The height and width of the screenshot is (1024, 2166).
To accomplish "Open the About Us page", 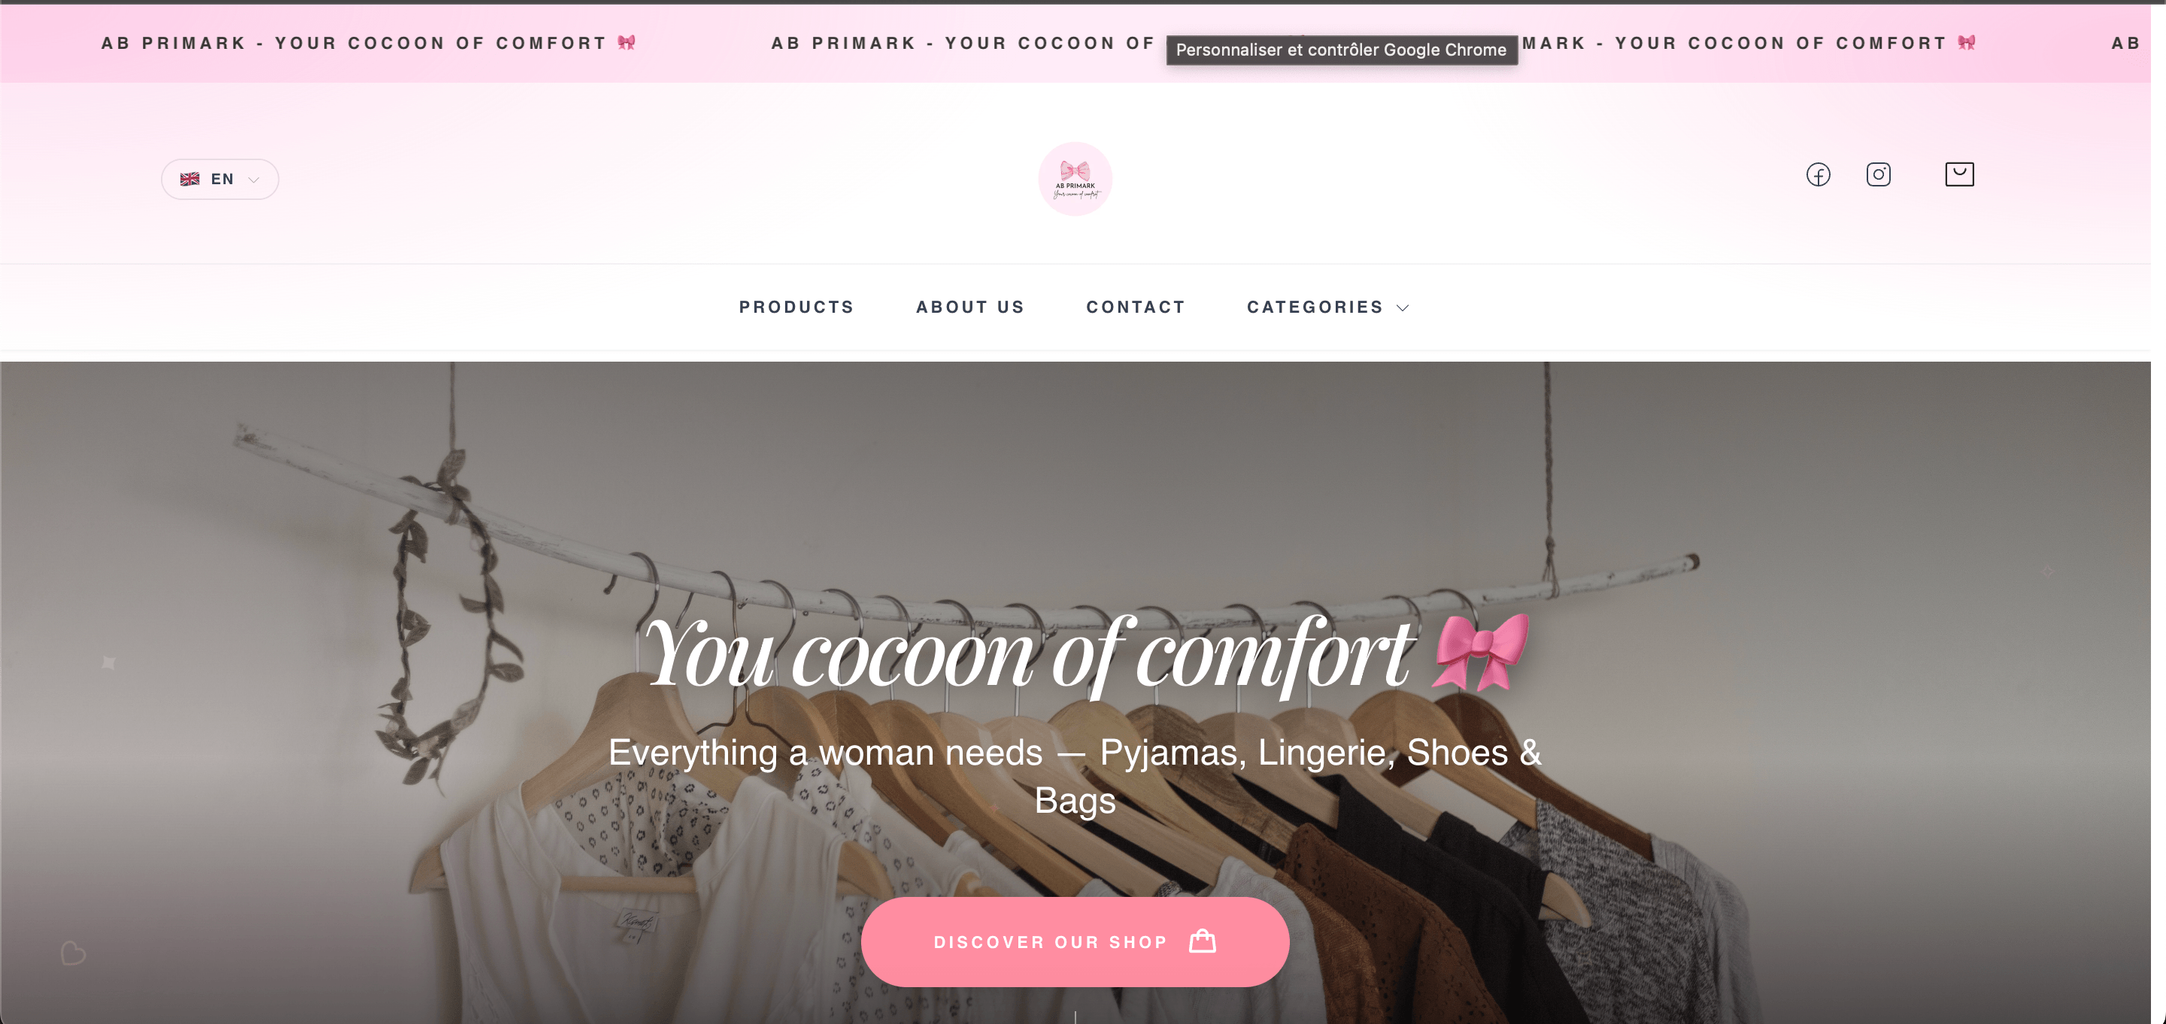I will [x=970, y=307].
